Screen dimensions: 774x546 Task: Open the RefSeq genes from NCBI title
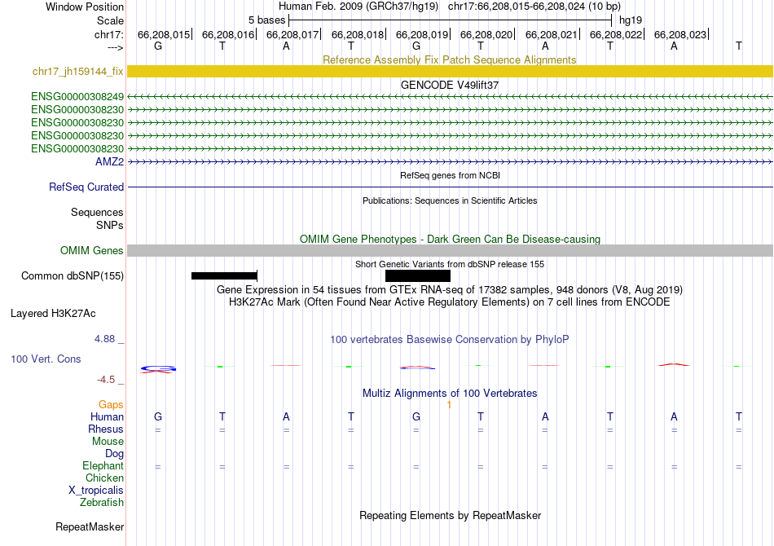click(451, 176)
